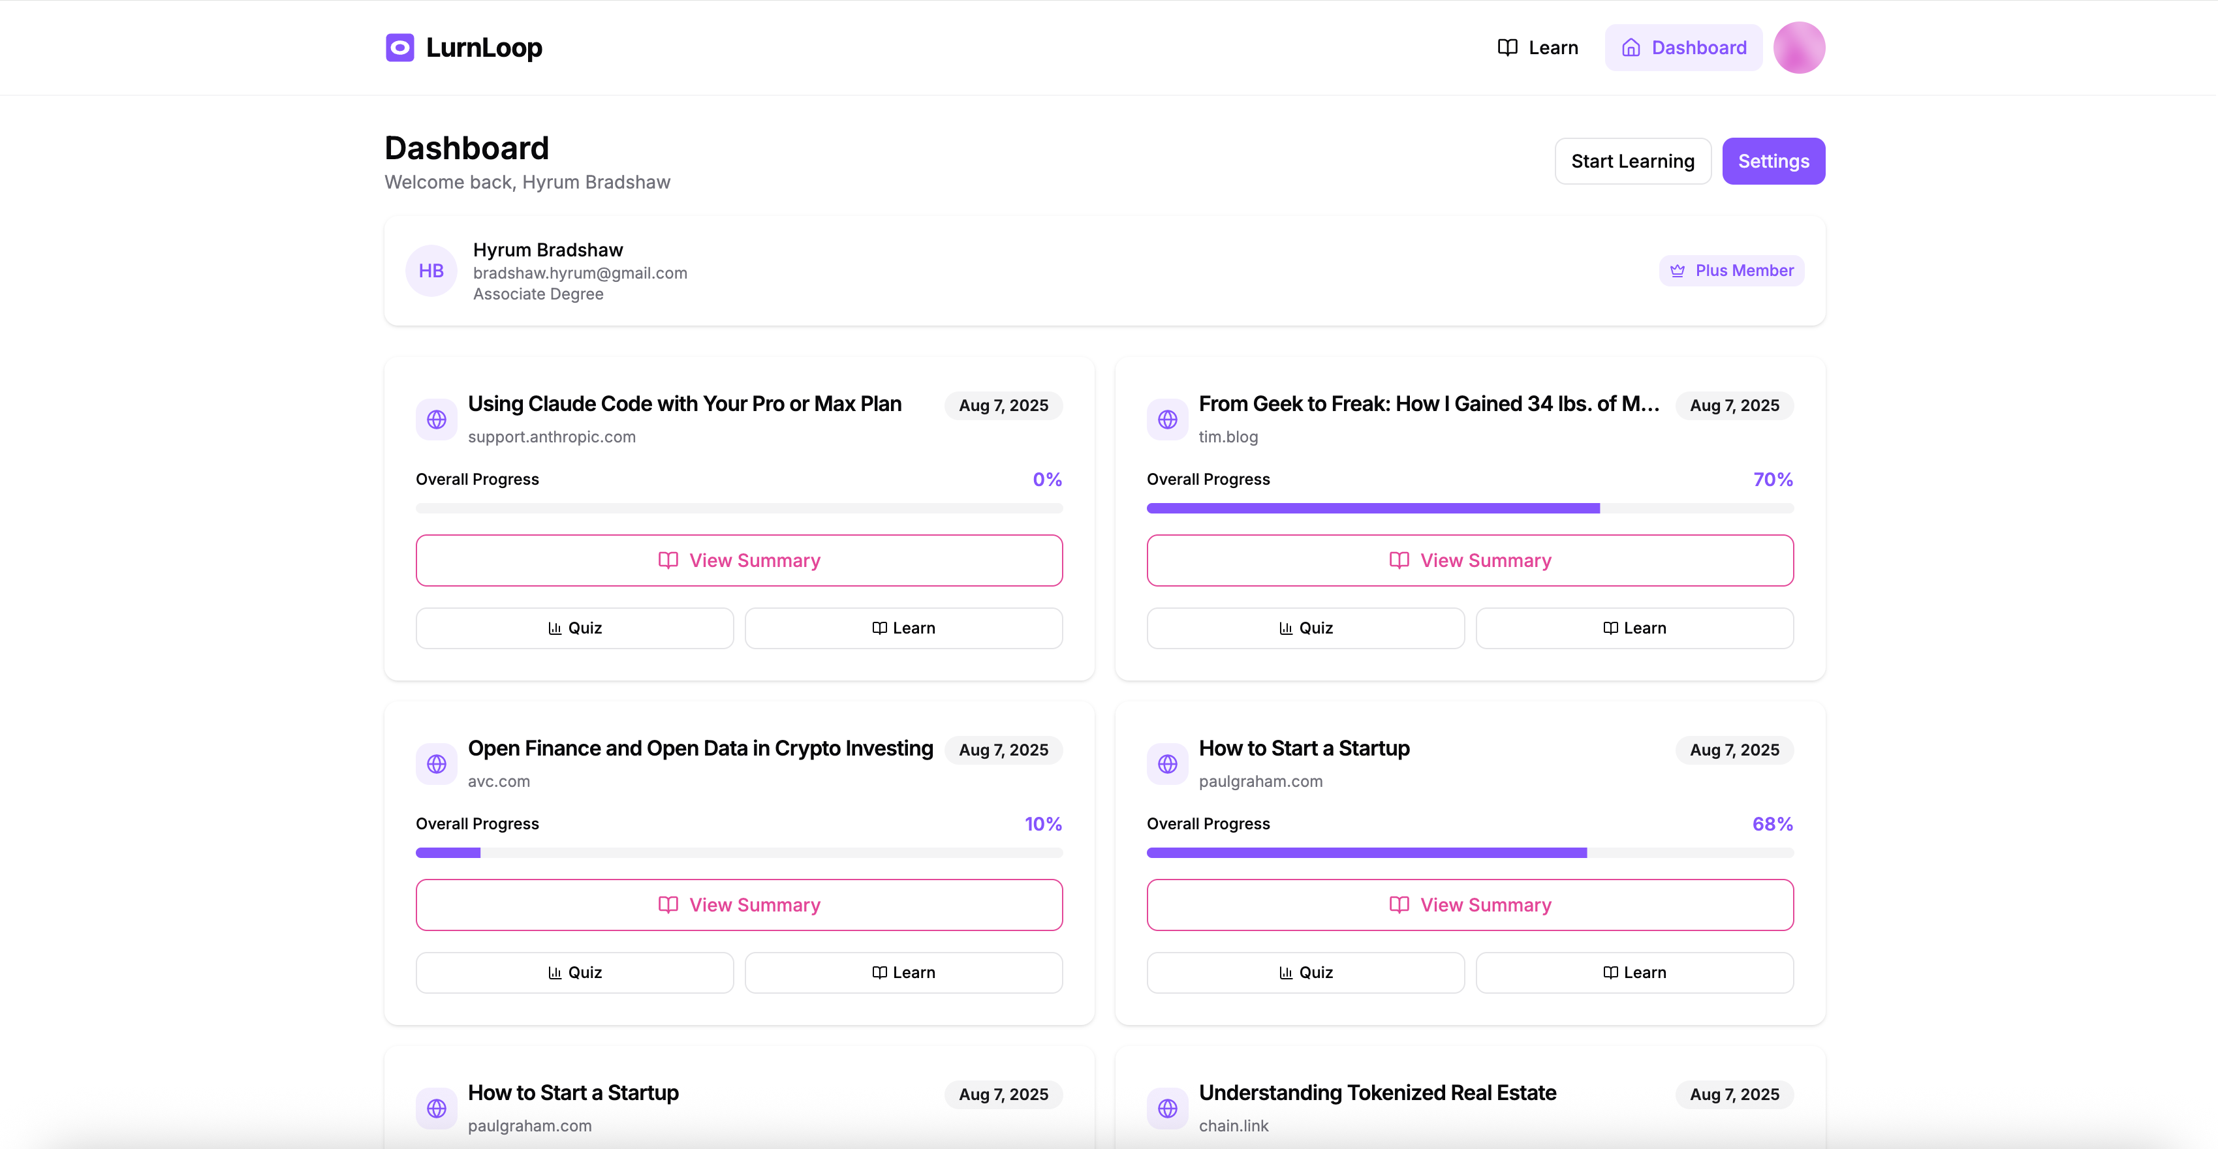Open the Learn nav item

coord(1538,48)
